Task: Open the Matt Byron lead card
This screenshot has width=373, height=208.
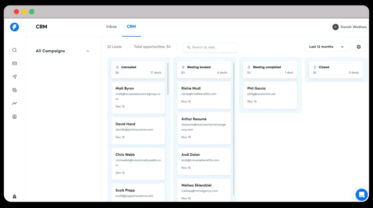Action: [x=138, y=97]
